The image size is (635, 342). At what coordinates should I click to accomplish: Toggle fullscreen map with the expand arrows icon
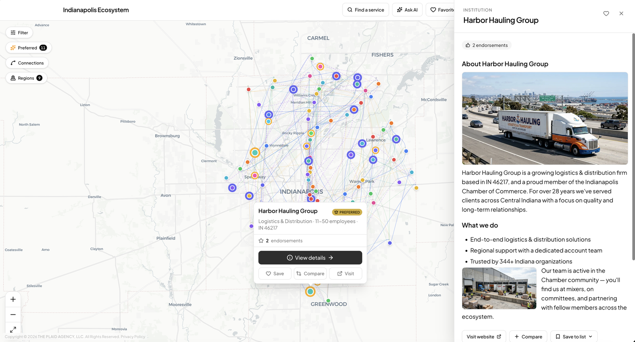tap(13, 329)
